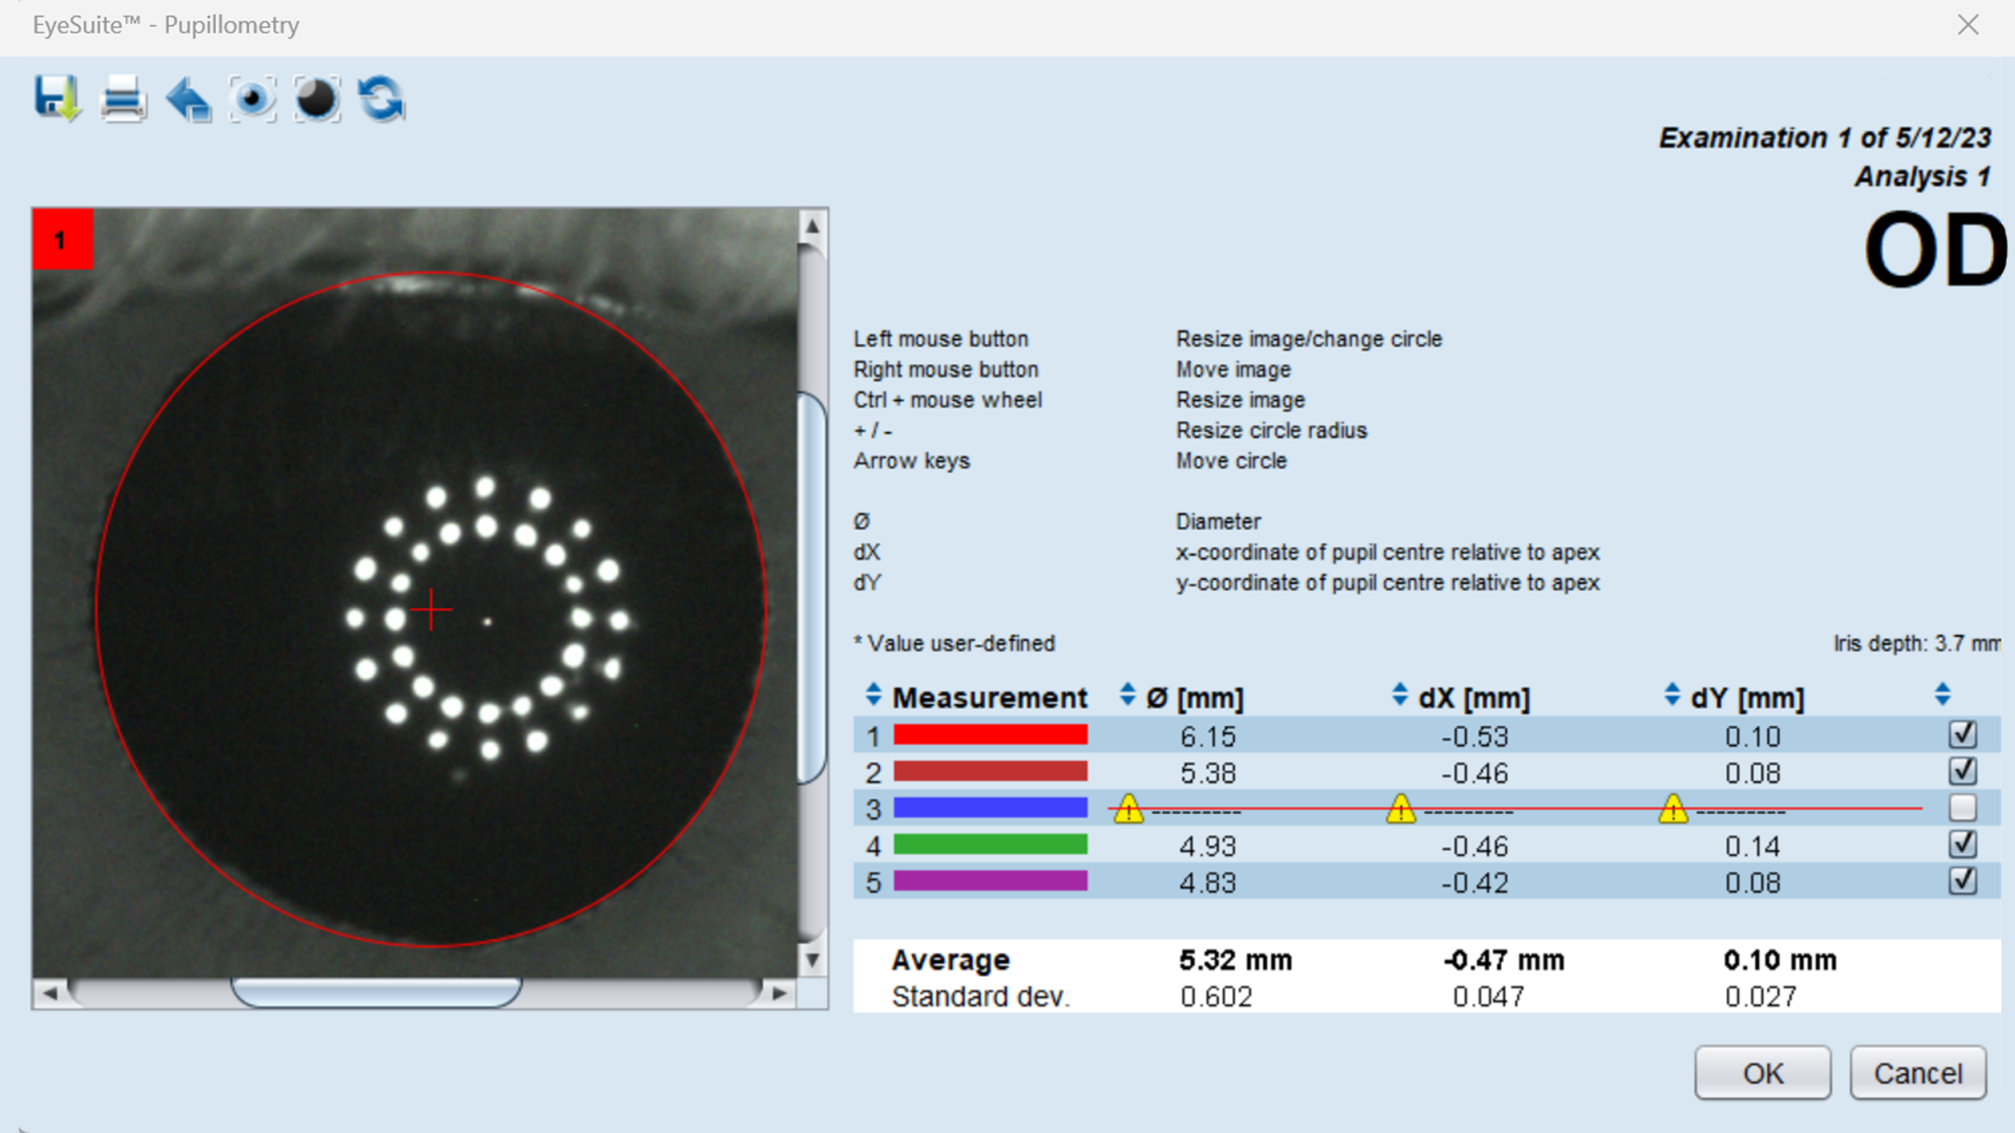Click the red number 1 marker on the image
This screenshot has width=2015, height=1133.
pyautogui.click(x=62, y=239)
